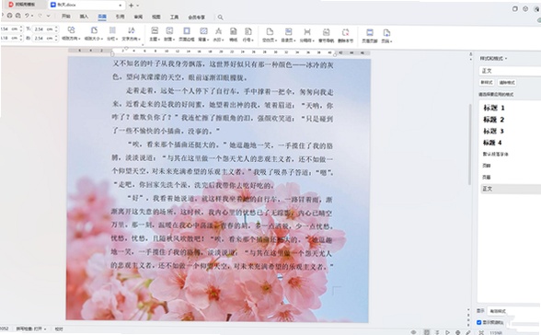
Task: Open the paper size (纸张大小) tool
Action: coord(94,33)
